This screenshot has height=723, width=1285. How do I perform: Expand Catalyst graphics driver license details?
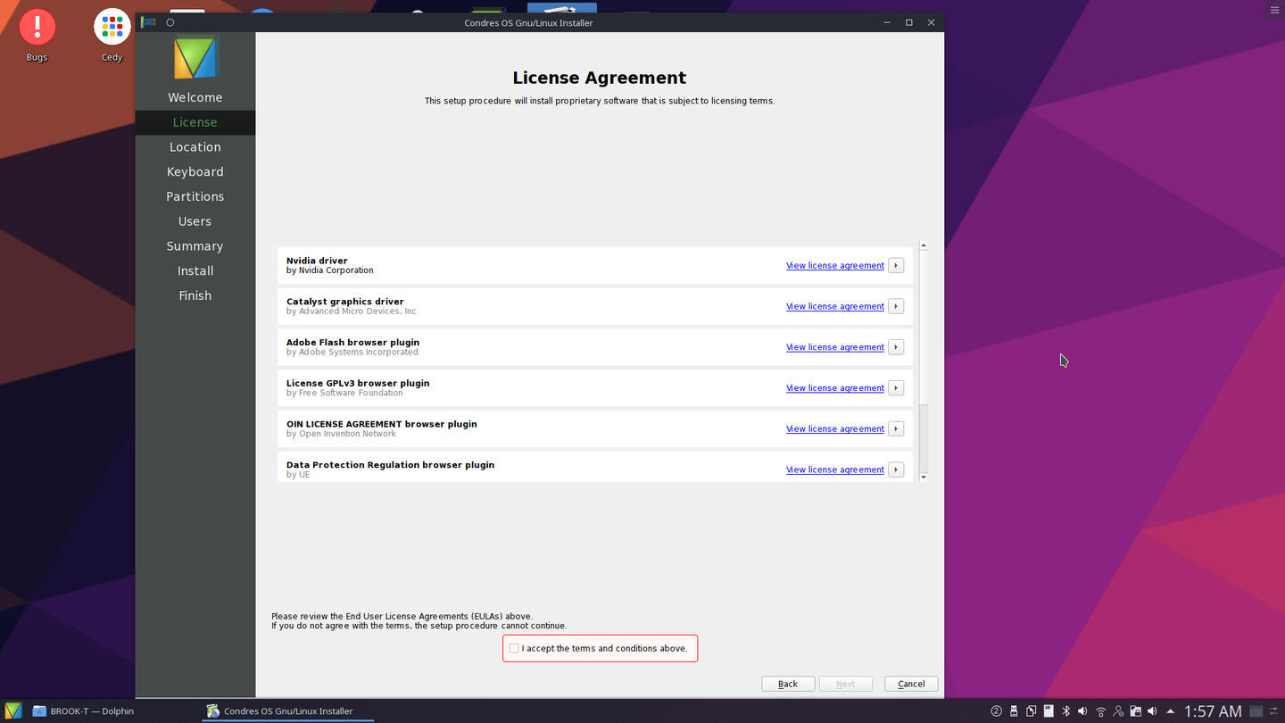coord(896,306)
